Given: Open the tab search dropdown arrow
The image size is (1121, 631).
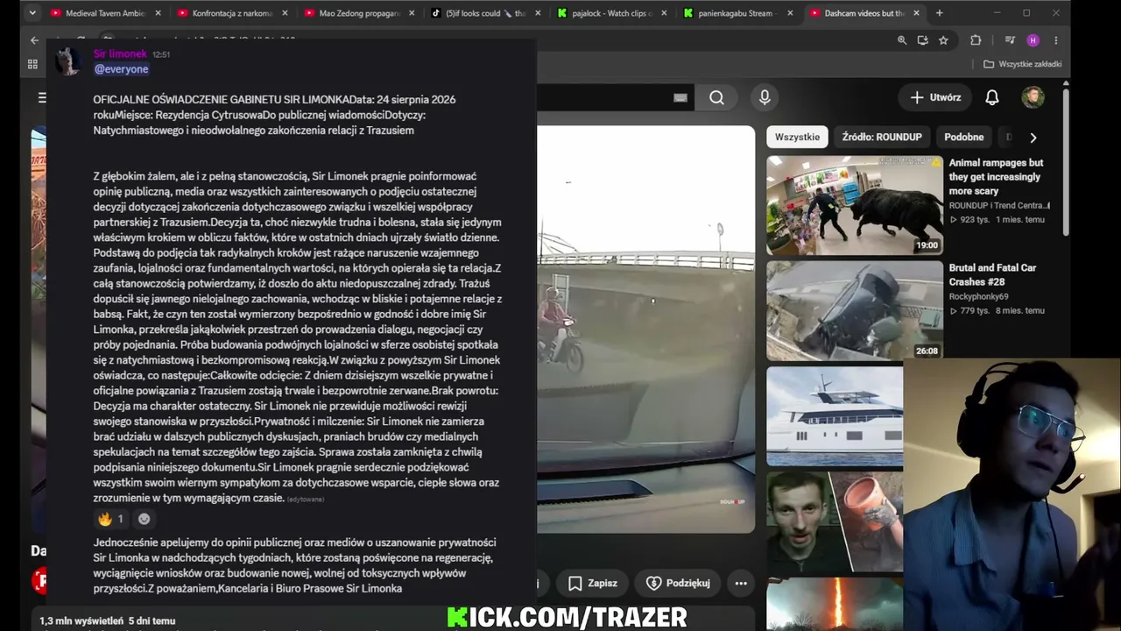Looking at the screenshot, I should pyautogui.click(x=32, y=13).
